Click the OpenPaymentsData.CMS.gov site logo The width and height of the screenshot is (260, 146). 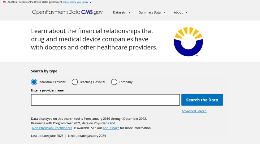point(67,12)
